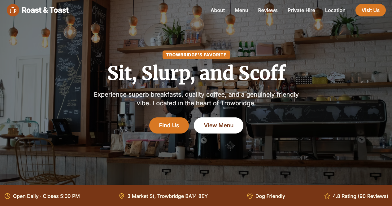Screen dimensions: 392x206
Task: Click the Sit, Slurp, and Scoff headline
Action: click(196, 73)
